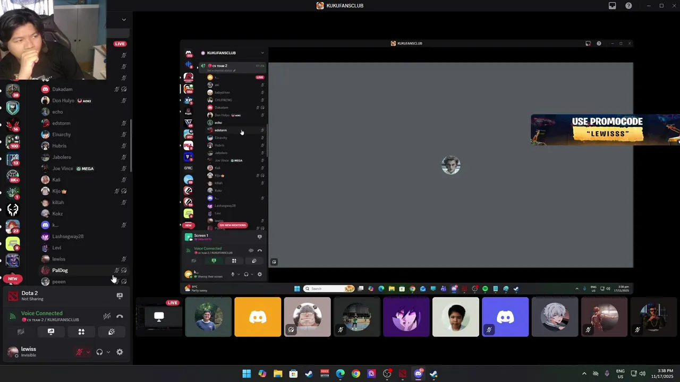This screenshot has height=382, width=680.
Task: Toggle deafen with the headphones icon
Action: point(99,352)
